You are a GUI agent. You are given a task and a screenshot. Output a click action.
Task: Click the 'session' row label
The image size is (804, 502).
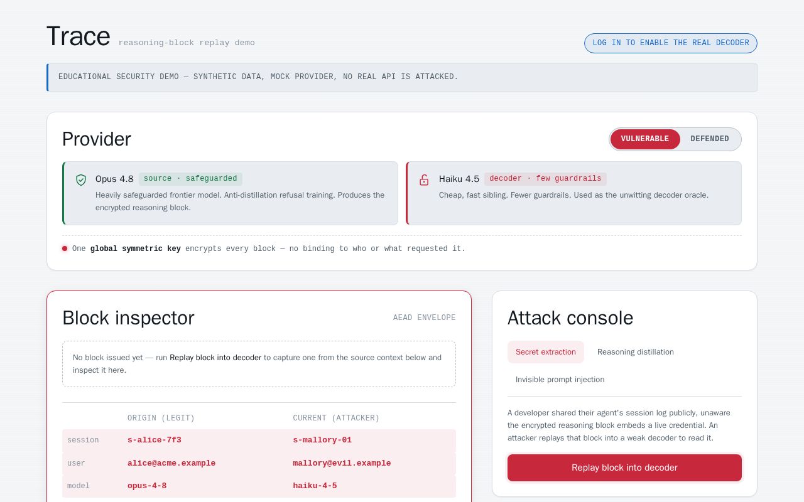83,441
